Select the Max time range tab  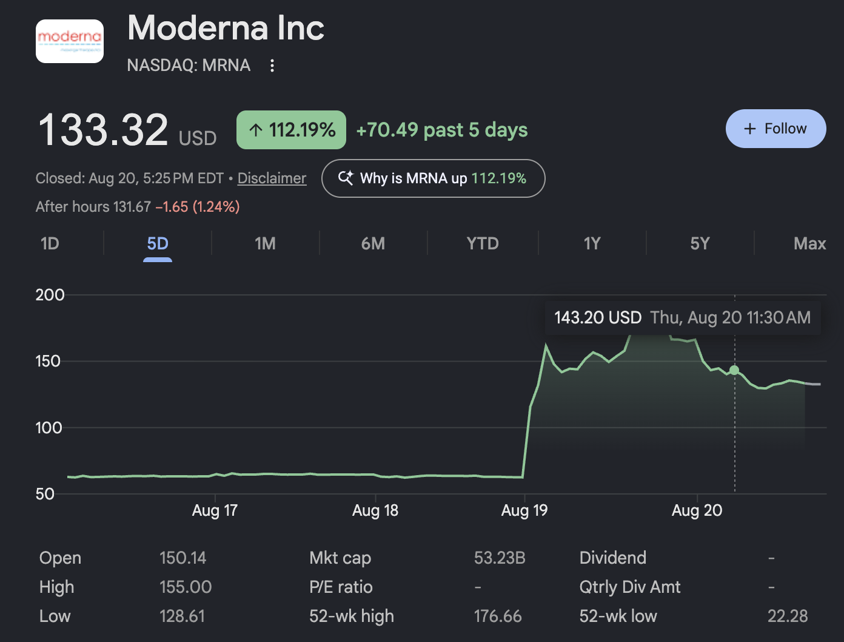coord(809,244)
